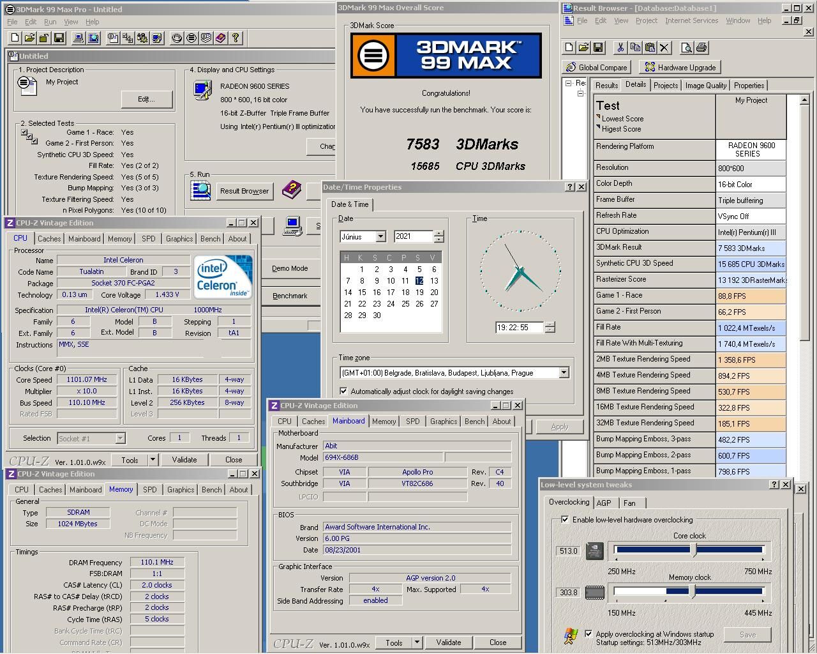The width and height of the screenshot is (817, 654).
Task: Click the computer benchmark icon in 3DMark toolbar
Action: coord(79,38)
